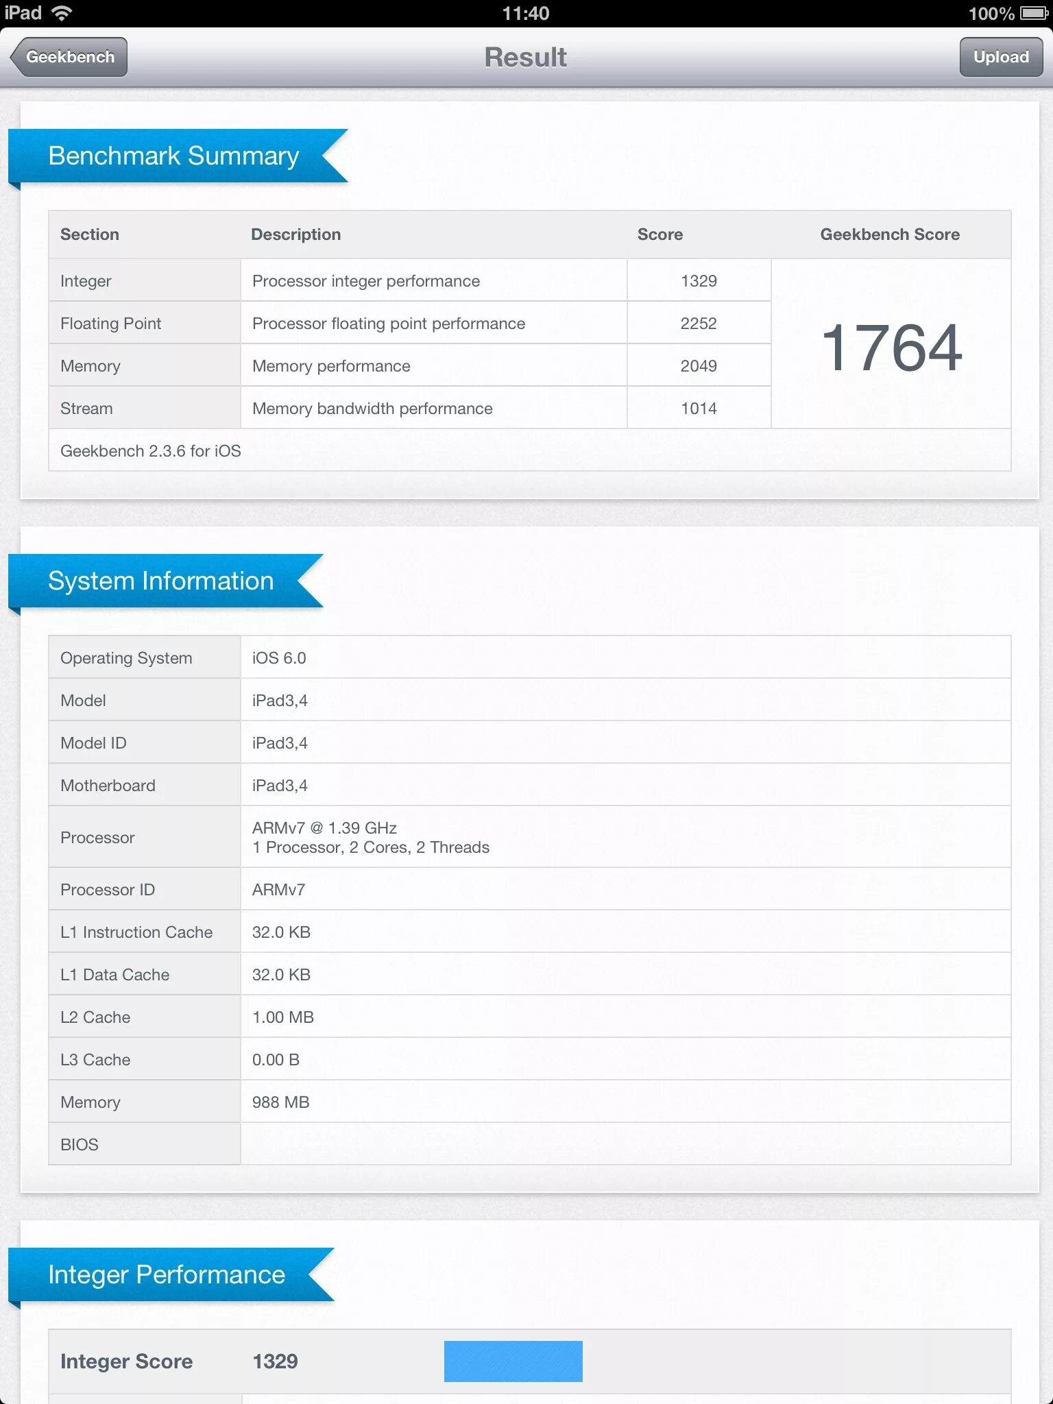
Task: Tap the iOS 6.0 value
Action: (x=279, y=657)
